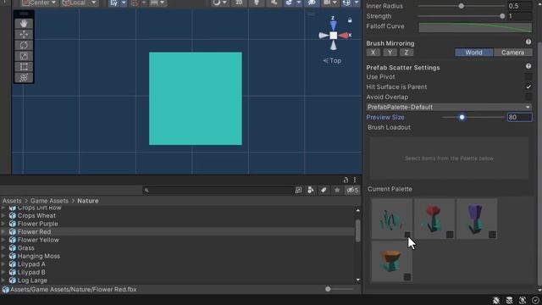The width and height of the screenshot is (542, 305).
Task: Toggle X axis brush mirroring
Action: tap(373, 53)
